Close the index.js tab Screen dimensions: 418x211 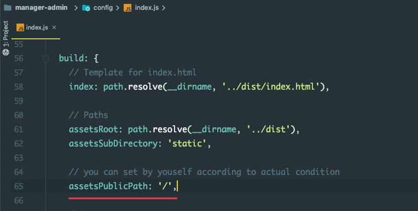pos(54,27)
